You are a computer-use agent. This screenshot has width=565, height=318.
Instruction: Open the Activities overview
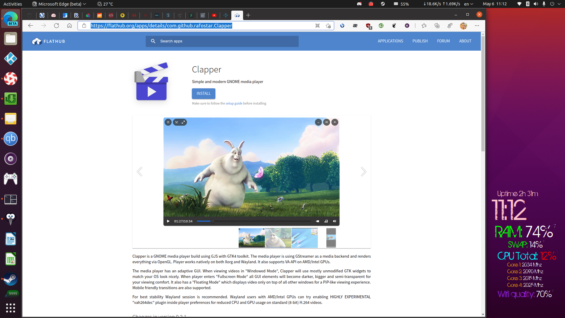13,4
